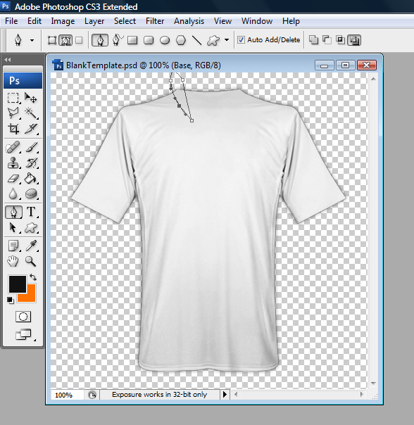
Task: Select the Magic Wand tool
Action: [x=31, y=113]
